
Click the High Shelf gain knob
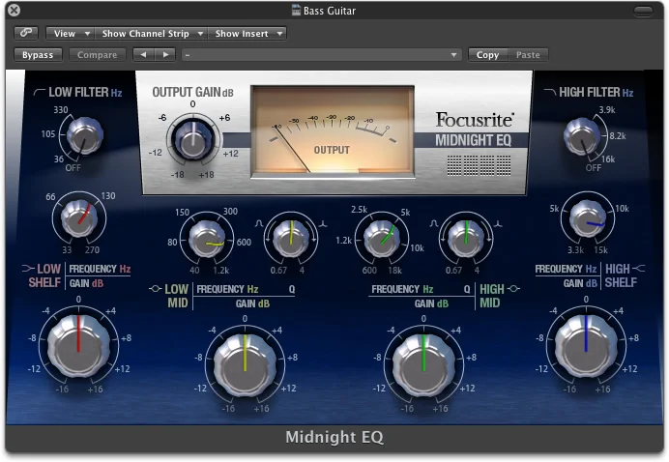(x=586, y=346)
